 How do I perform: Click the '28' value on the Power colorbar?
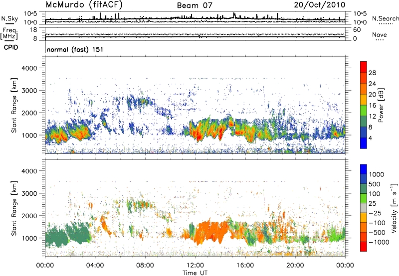(x=372, y=73)
